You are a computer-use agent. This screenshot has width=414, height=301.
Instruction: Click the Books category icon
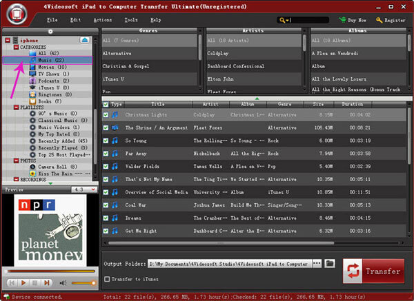click(x=33, y=101)
